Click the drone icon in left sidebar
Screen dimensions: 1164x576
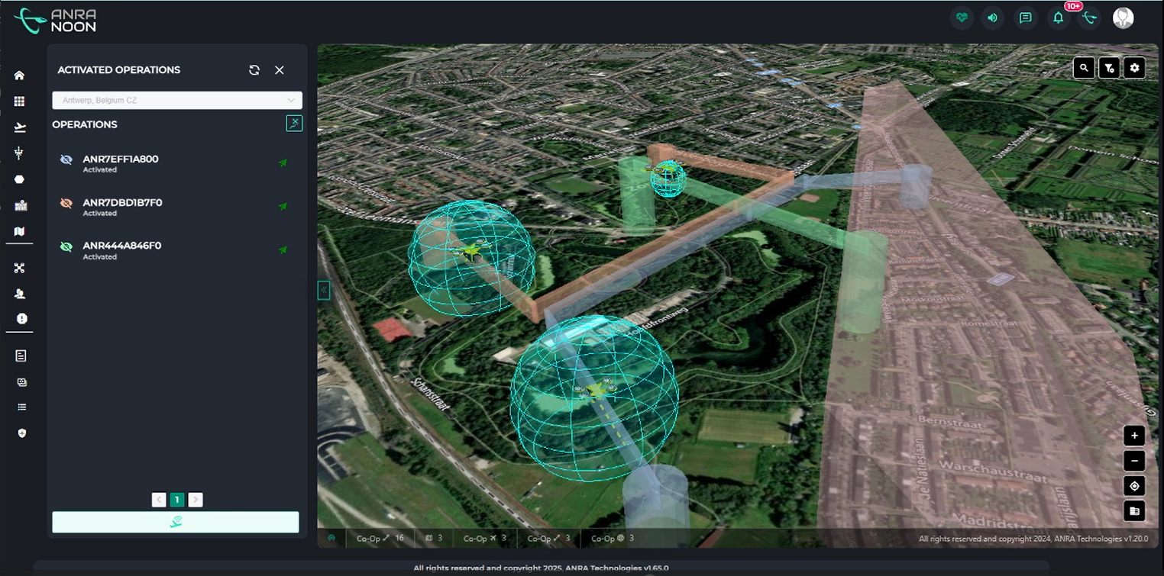point(20,268)
